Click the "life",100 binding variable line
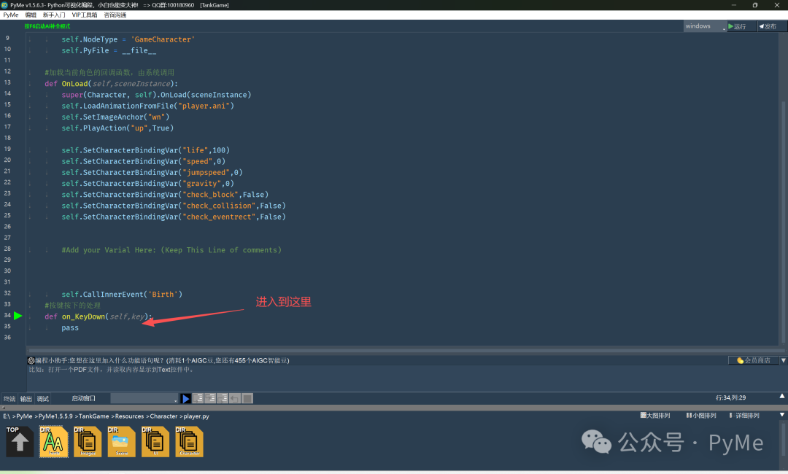 pyautogui.click(x=146, y=150)
